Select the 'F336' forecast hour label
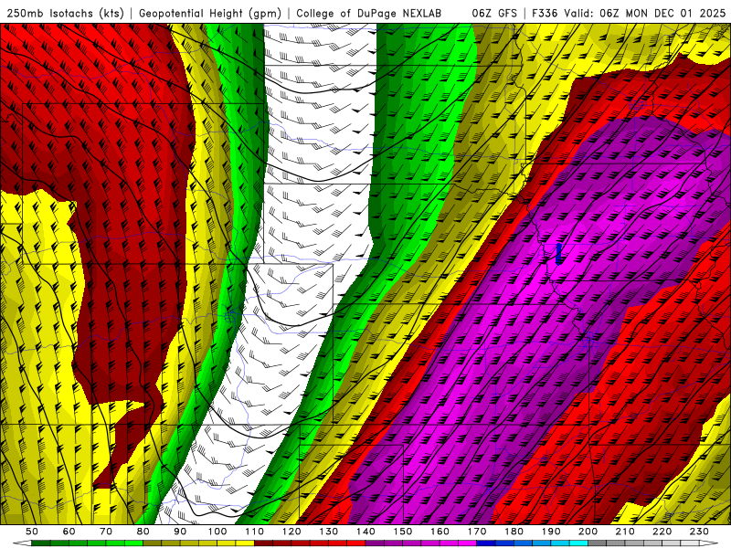Screen dimensions: 731x548 (x=545, y=13)
